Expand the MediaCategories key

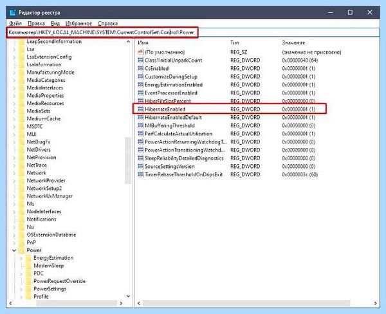pos(14,80)
